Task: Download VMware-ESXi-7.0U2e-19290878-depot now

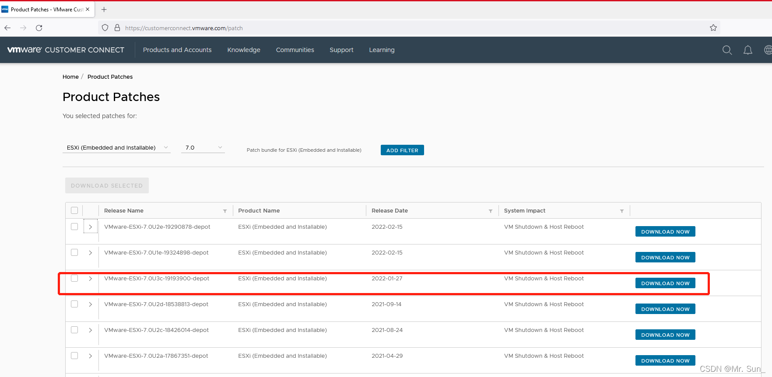Action: tap(665, 232)
